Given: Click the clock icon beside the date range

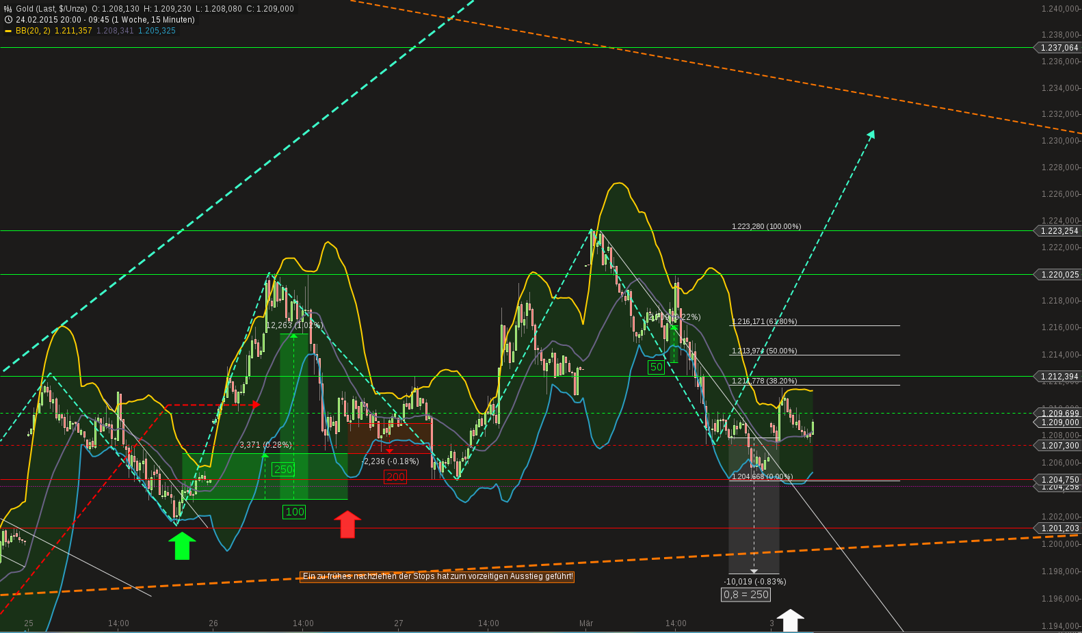Looking at the screenshot, I should click(8, 20).
